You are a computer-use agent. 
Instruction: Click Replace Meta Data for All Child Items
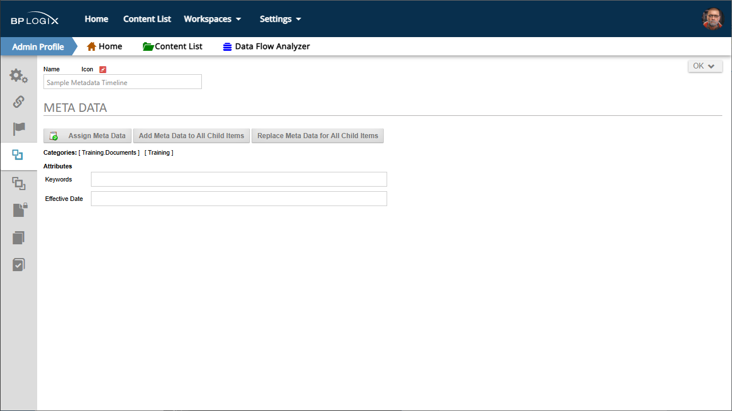pyautogui.click(x=318, y=136)
